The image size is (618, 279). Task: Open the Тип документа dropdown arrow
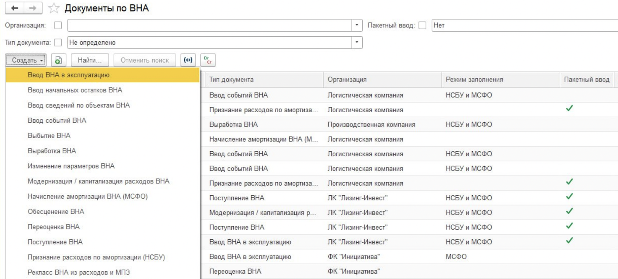click(357, 42)
